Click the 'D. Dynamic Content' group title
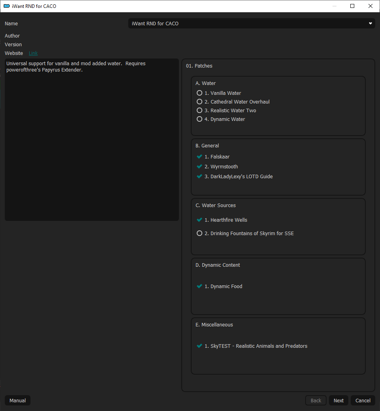Viewport: 380px width, 411px height. click(218, 265)
